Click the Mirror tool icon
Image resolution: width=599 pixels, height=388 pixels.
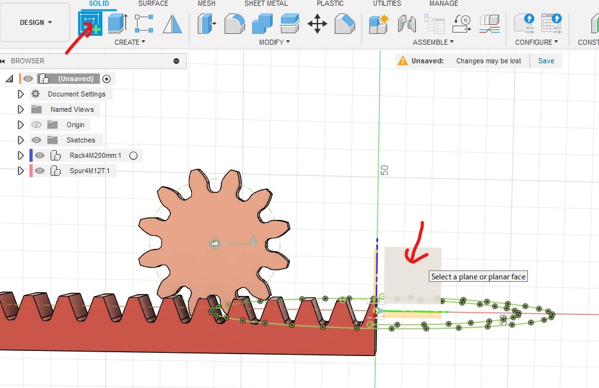pos(172,24)
